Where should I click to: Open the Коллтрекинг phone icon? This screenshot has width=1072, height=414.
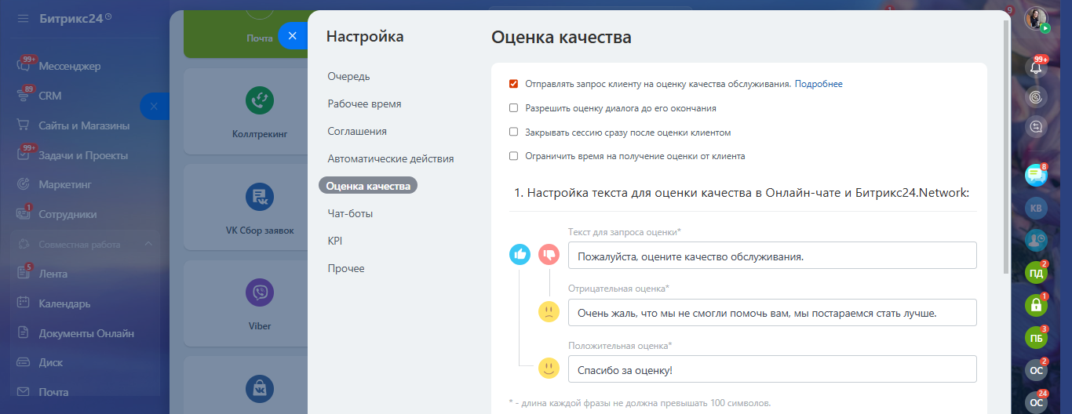tap(259, 100)
